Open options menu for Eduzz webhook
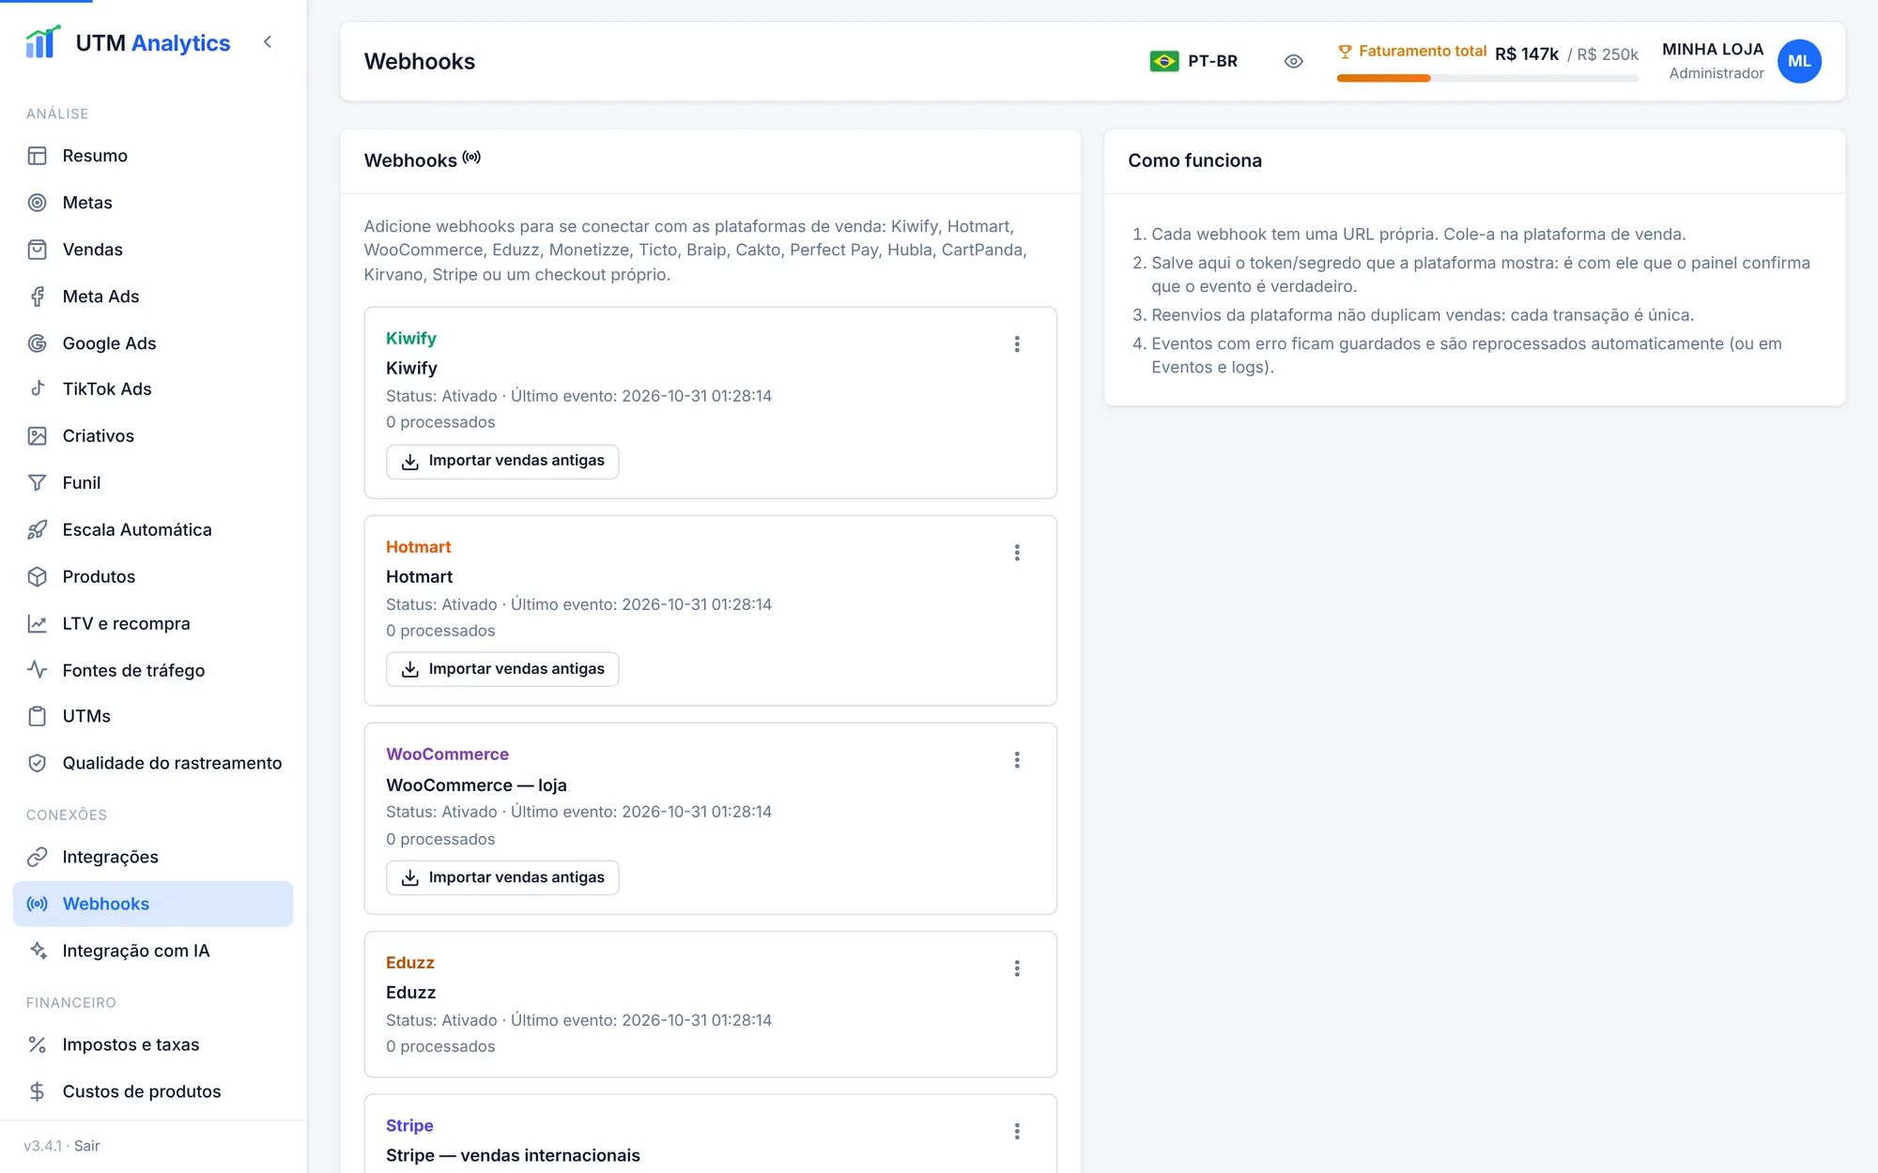This screenshot has height=1173, width=1878. 1017,968
